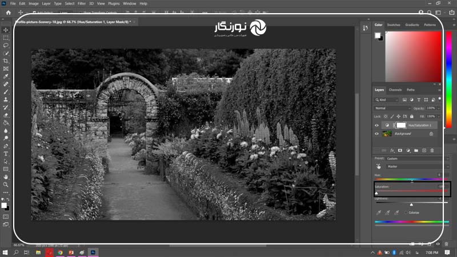
Task: Select the Hand tool
Action: coord(6,177)
